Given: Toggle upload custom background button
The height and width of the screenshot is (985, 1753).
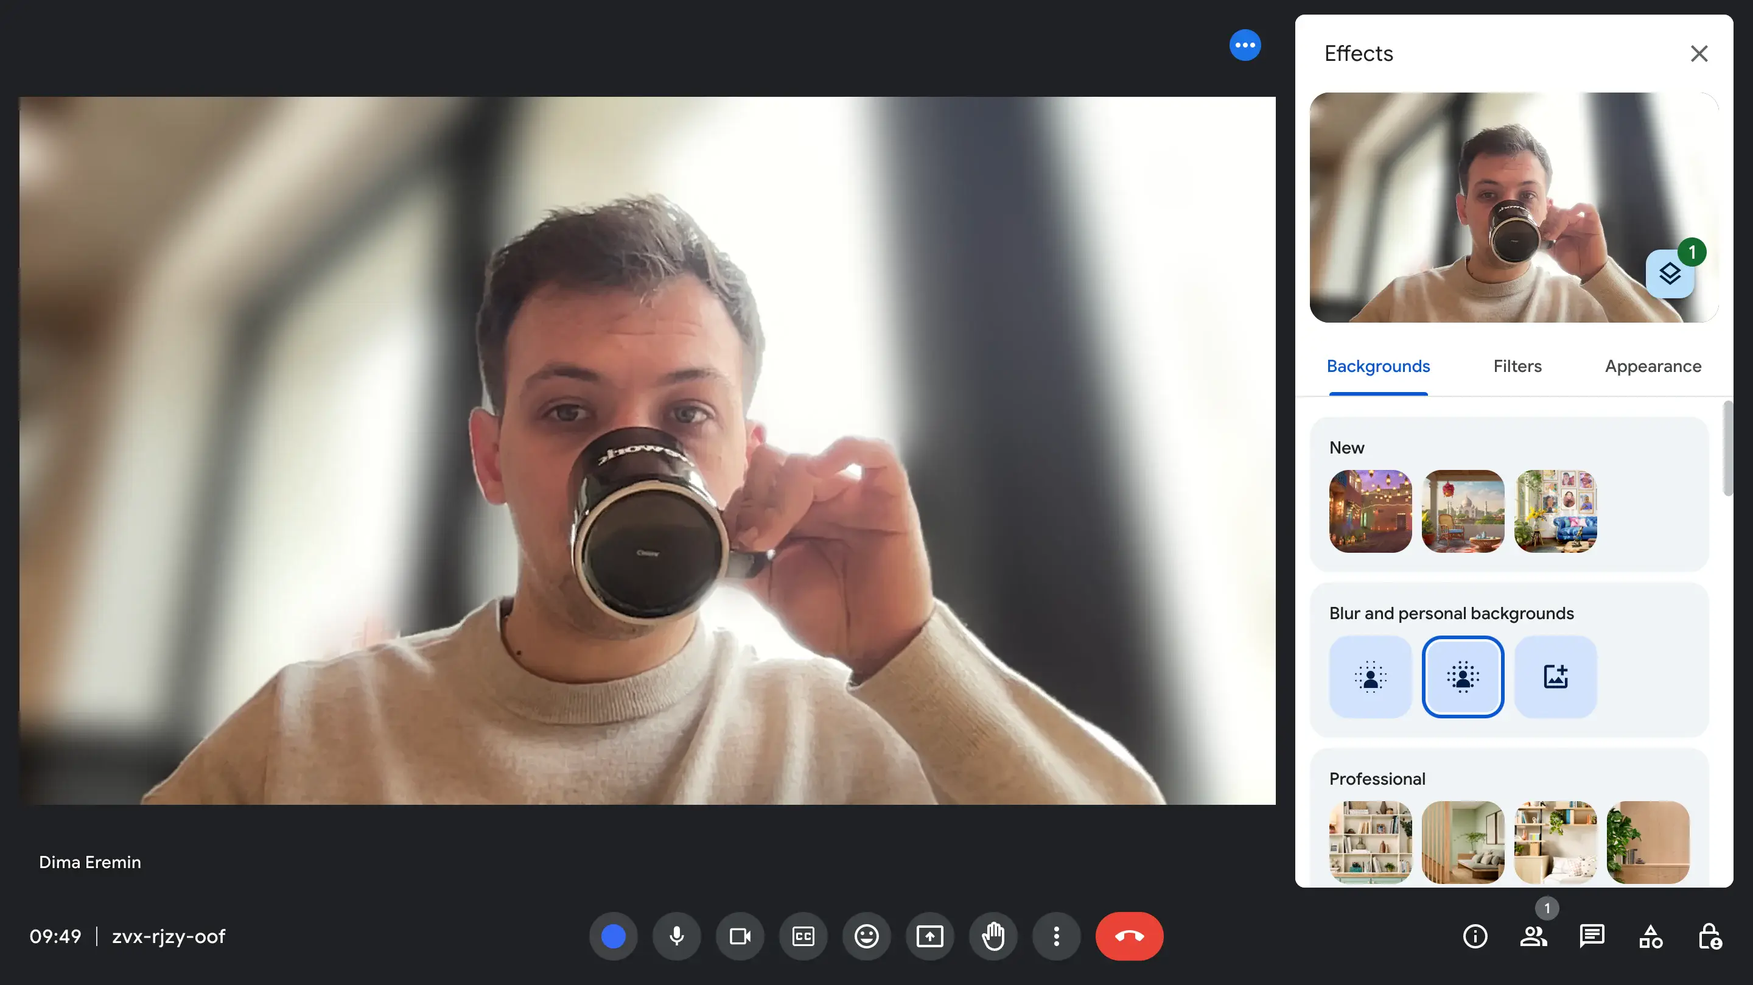Looking at the screenshot, I should pyautogui.click(x=1556, y=677).
